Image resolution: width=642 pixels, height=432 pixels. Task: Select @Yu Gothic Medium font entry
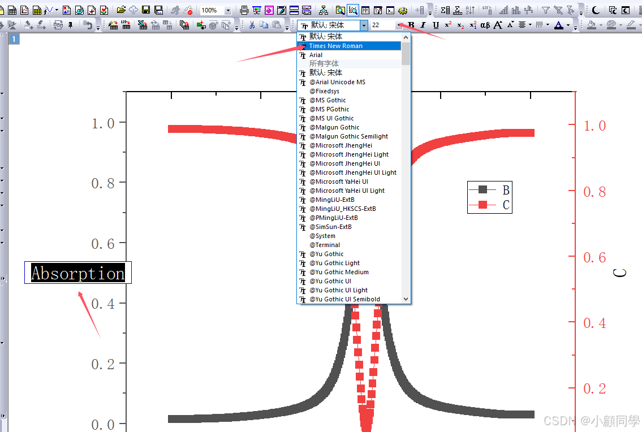tap(349, 272)
